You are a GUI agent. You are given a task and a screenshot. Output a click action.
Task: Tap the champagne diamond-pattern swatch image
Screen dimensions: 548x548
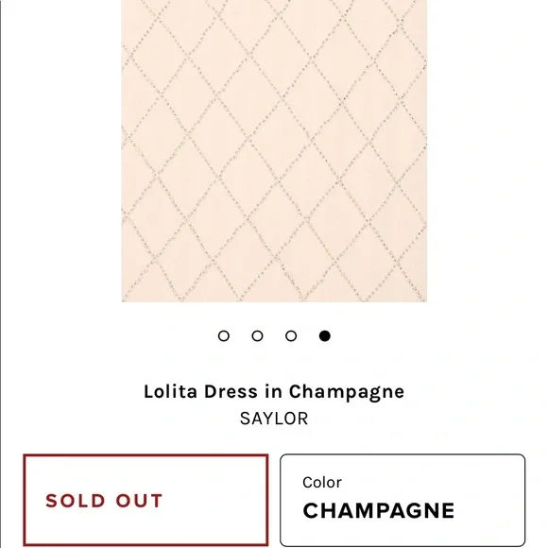274,151
